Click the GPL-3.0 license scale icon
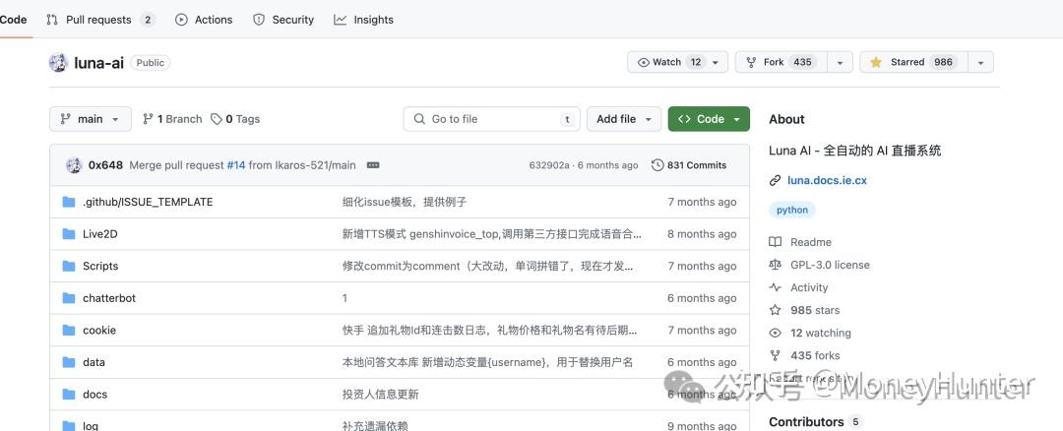 776,265
